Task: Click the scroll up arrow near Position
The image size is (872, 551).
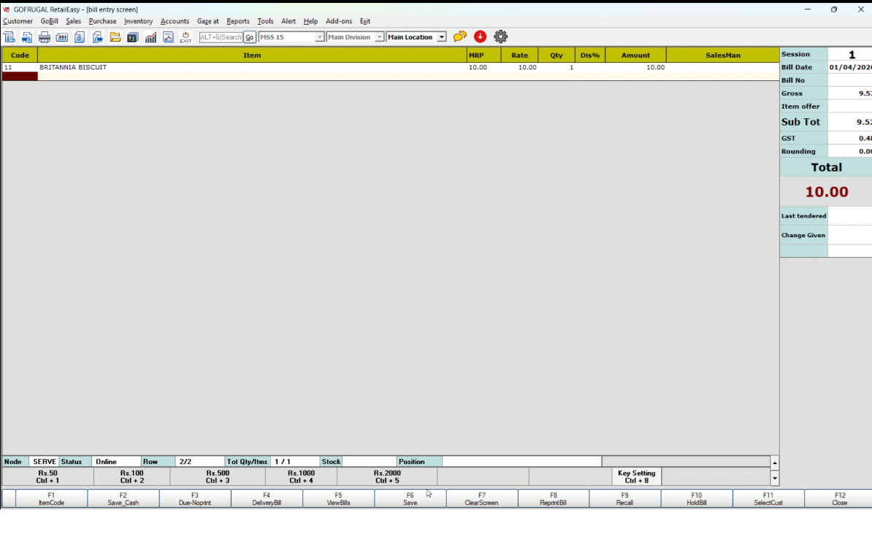Action: [x=775, y=463]
